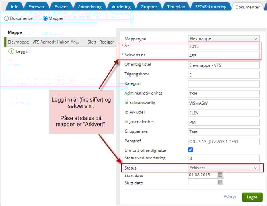Click the Sekvens nr input field
This screenshot has height=206, width=267.
[x=224, y=55]
